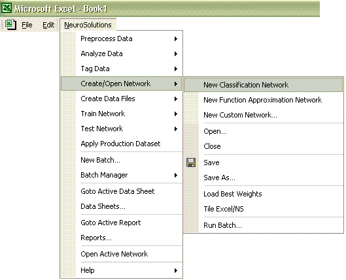Viewport: 346px width, 280px height.
Task: Select Tile Excel/NS option
Action: click(263, 209)
